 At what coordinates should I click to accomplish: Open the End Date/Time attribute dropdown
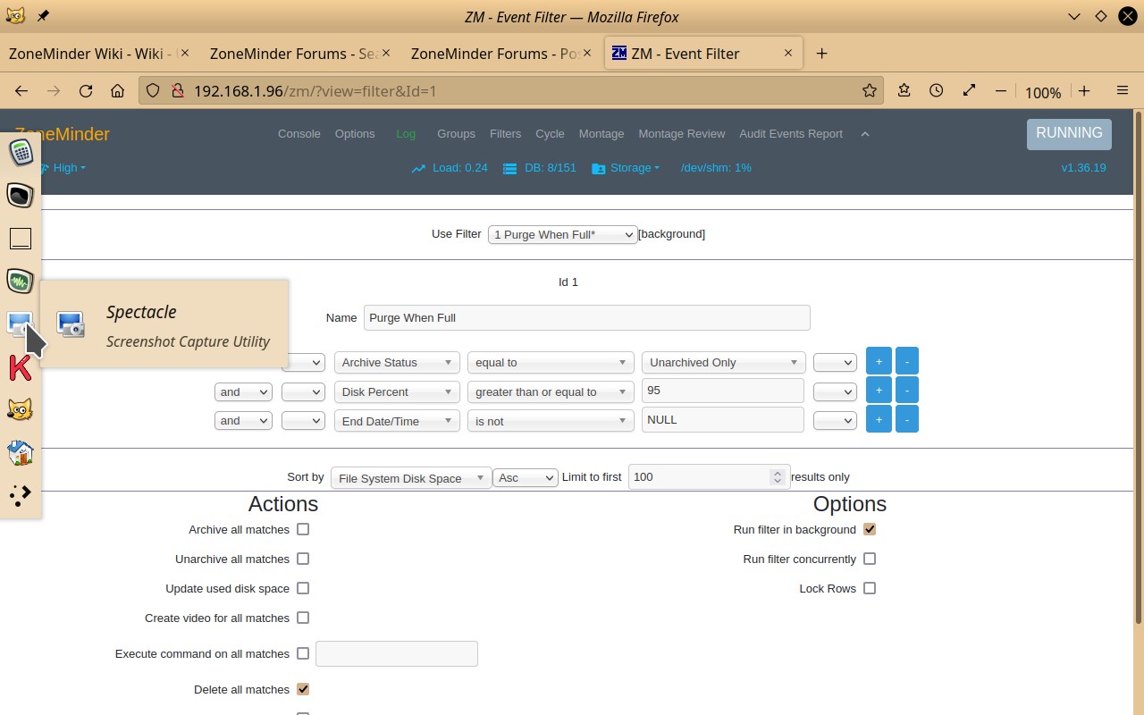tap(397, 421)
